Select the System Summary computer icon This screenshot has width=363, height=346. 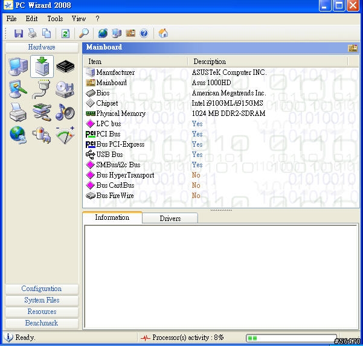(x=18, y=66)
